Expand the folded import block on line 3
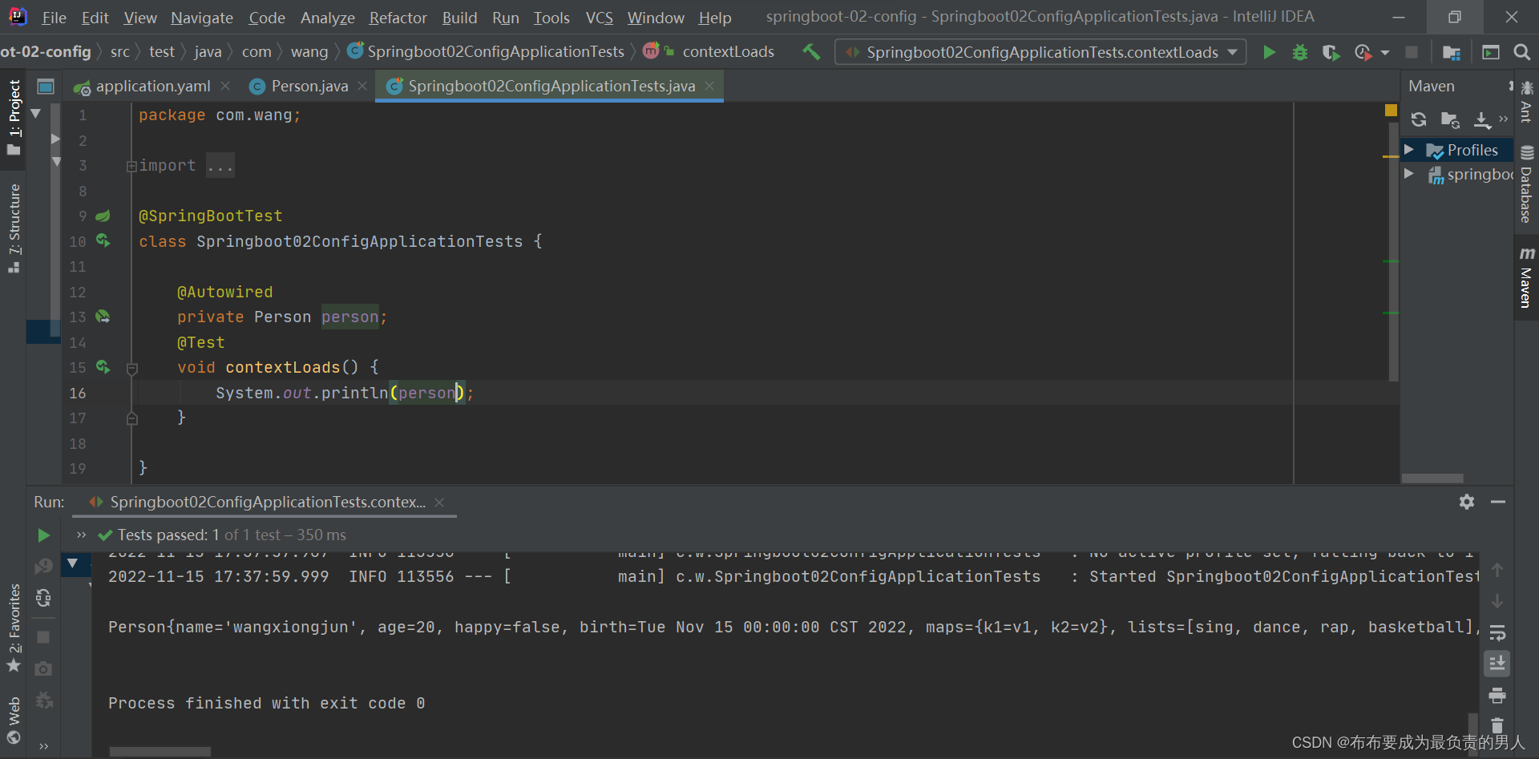The image size is (1539, 759). coord(131,167)
